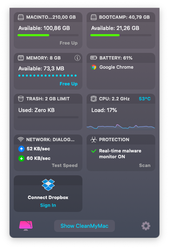Image resolution: width=169 pixels, height=249 pixels.
Task: Click the CPU load graph
Action: (121, 127)
